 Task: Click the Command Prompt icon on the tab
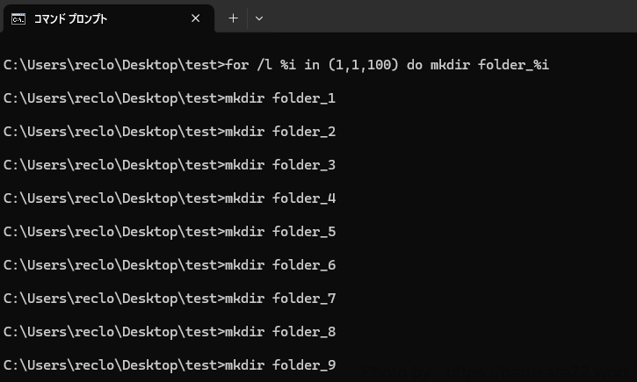tap(18, 18)
